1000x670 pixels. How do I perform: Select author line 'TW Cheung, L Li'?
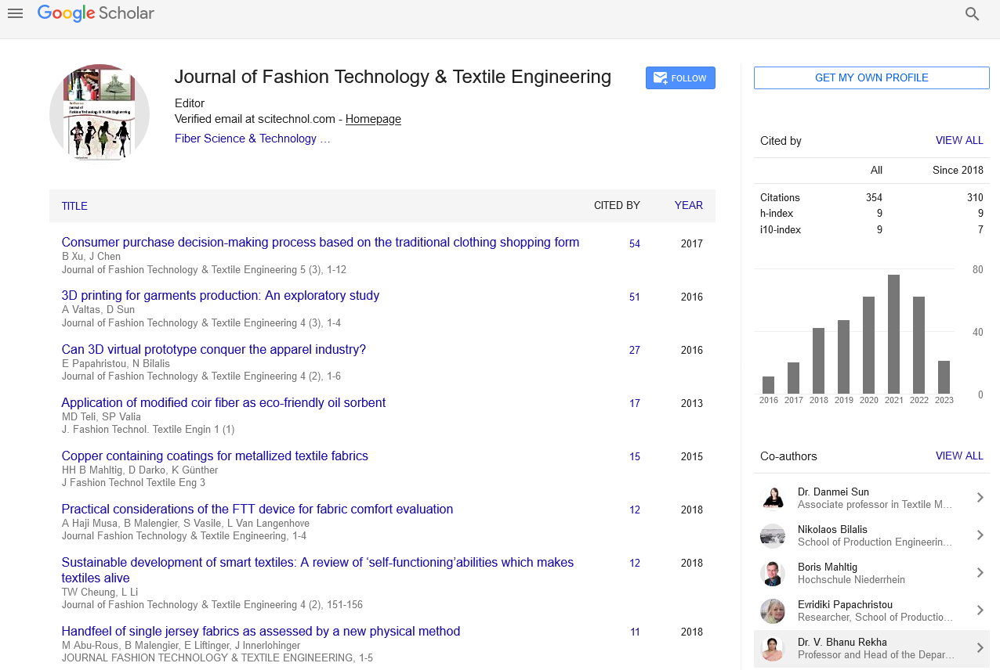(100, 592)
